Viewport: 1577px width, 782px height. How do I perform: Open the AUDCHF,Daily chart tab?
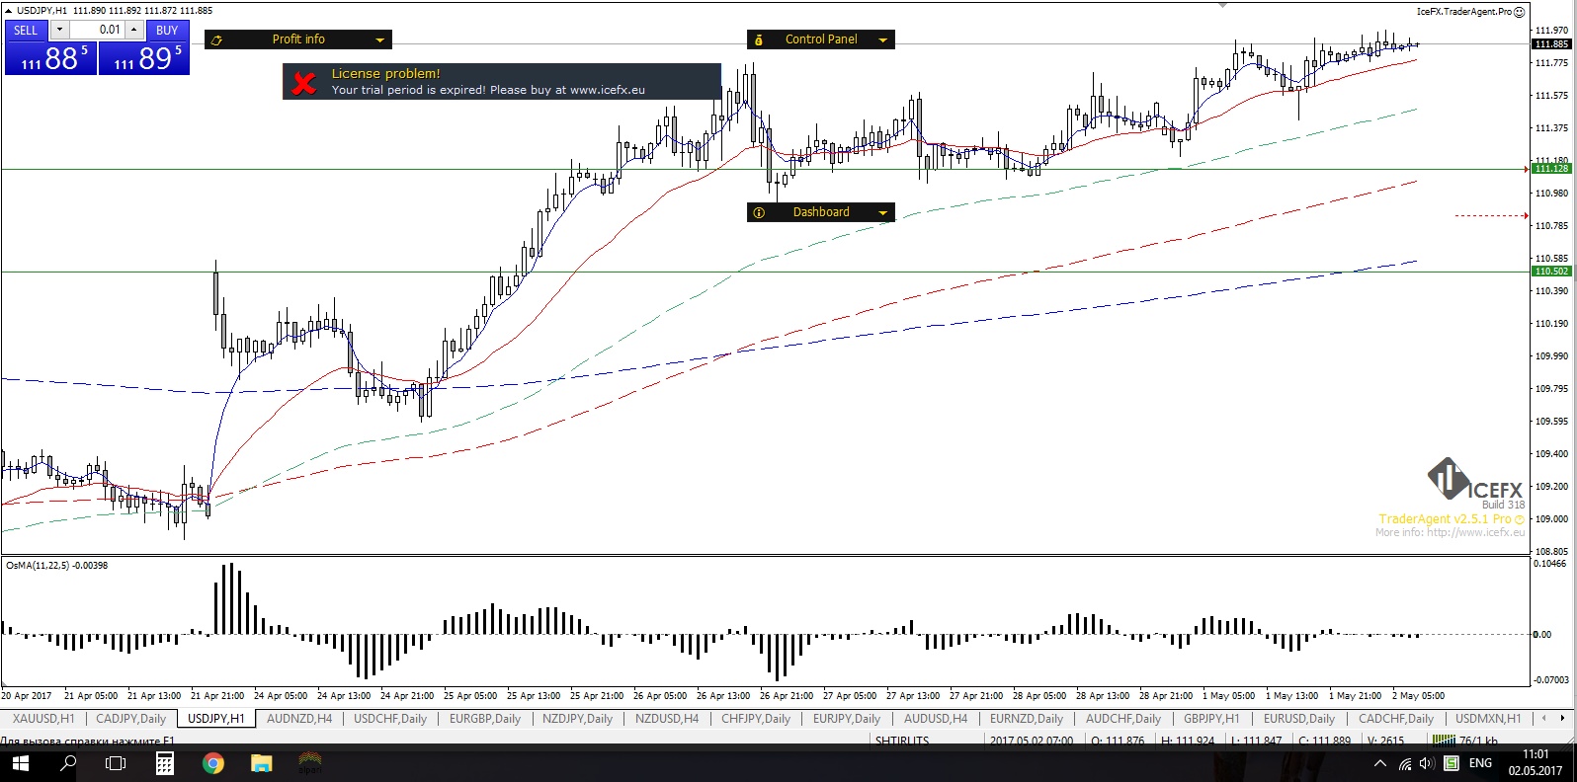[x=1123, y=719]
